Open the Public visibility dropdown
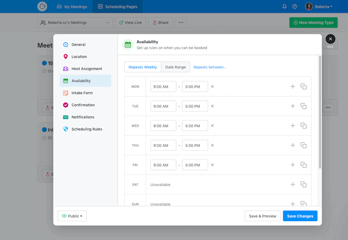Screen dimensions: 348x240 click(x=72, y=216)
